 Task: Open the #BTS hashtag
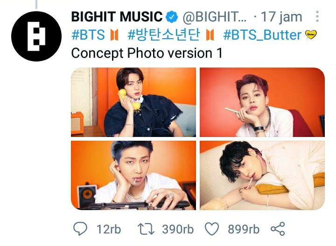pyautogui.click(x=88, y=35)
